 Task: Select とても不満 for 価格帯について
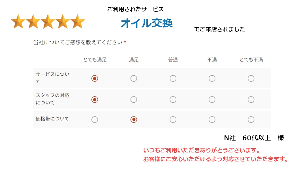click(251, 120)
